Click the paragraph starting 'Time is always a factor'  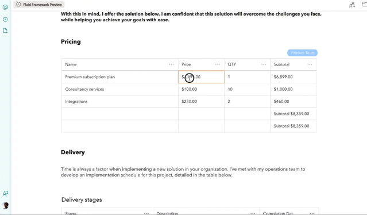pyautogui.click(x=183, y=172)
